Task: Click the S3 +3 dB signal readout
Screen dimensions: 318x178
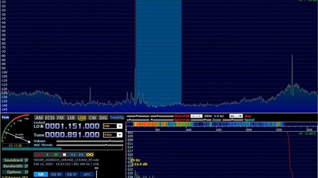Action: (x=15, y=145)
